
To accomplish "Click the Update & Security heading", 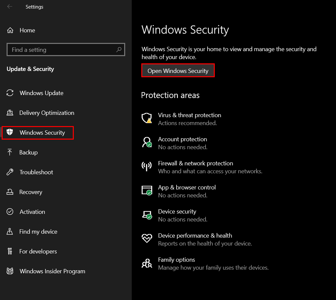I will [x=30, y=69].
